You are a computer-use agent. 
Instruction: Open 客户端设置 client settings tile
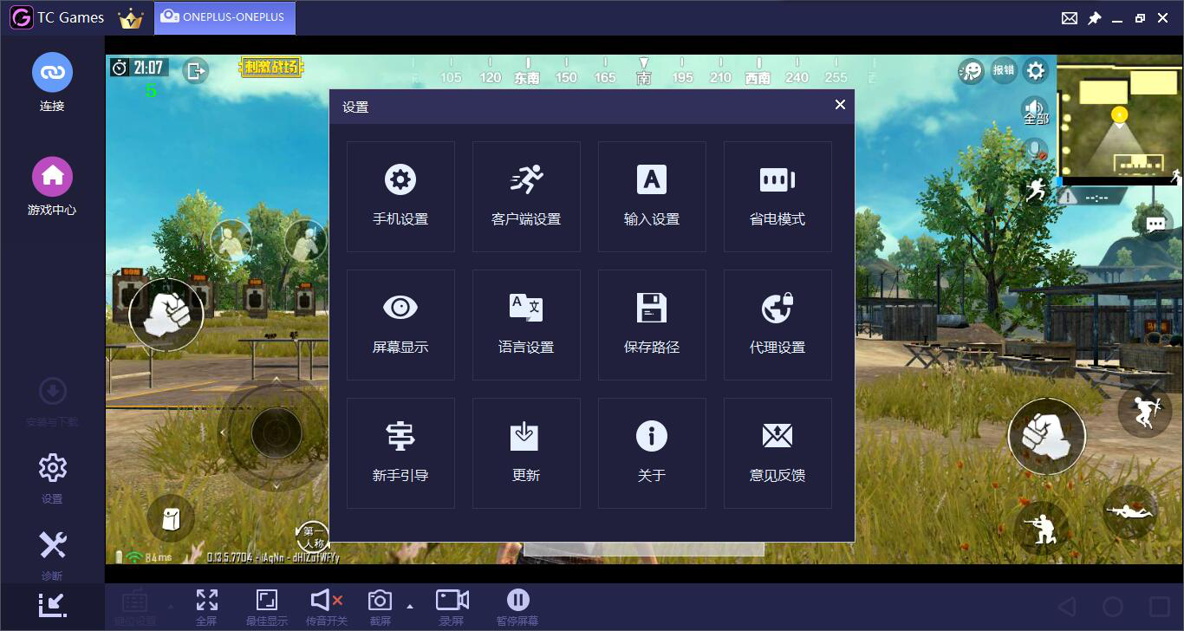tap(526, 197)
